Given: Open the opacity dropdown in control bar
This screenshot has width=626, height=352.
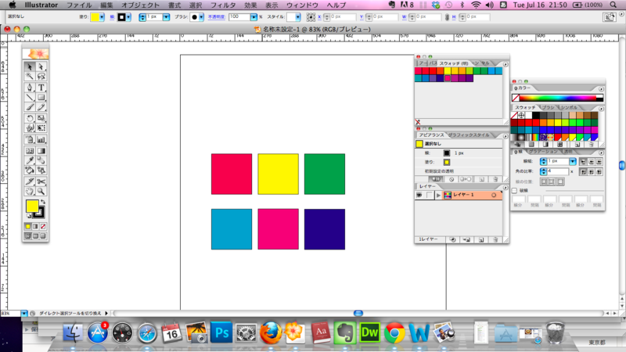Looking at the screenshot, I should tap(254, 17).
